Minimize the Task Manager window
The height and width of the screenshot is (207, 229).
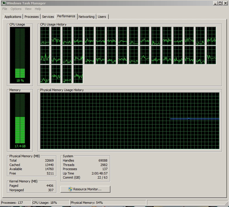(215, 3)
